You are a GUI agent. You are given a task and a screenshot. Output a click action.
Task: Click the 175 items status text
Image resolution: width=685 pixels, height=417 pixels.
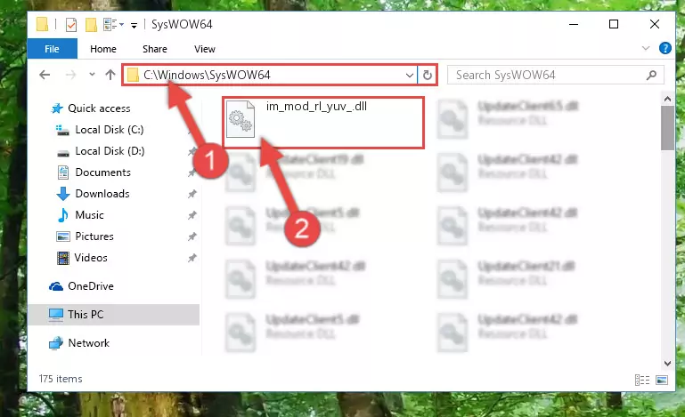pyautogui.click(x=61, y=379)
